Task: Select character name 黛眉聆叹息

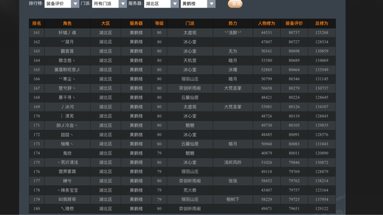Action: click(67, 70)
